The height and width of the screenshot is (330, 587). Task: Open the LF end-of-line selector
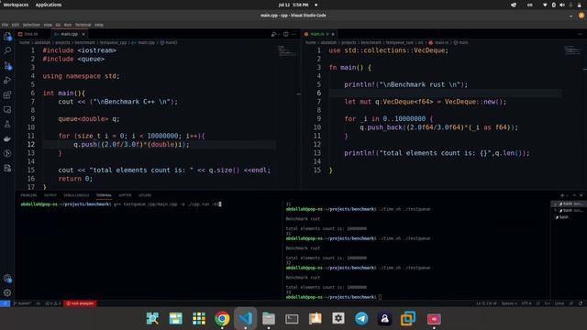[538, 303]
